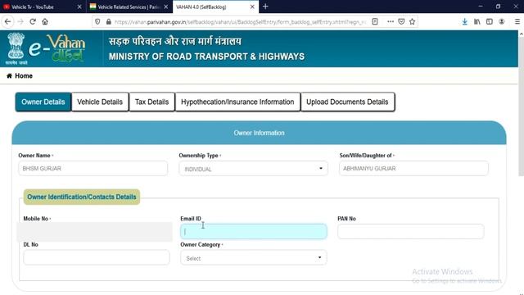
Task: Click the tracking protection shield icon
Action: tap(97, 22)
